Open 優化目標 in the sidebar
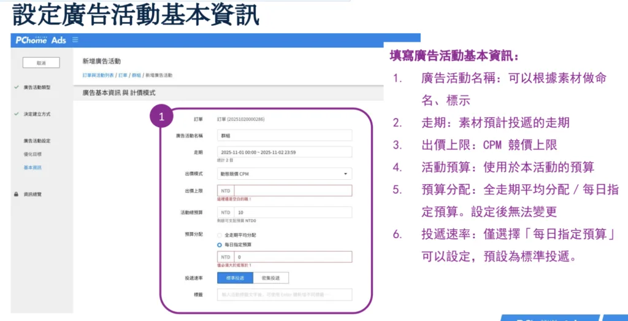 [32, 154]
